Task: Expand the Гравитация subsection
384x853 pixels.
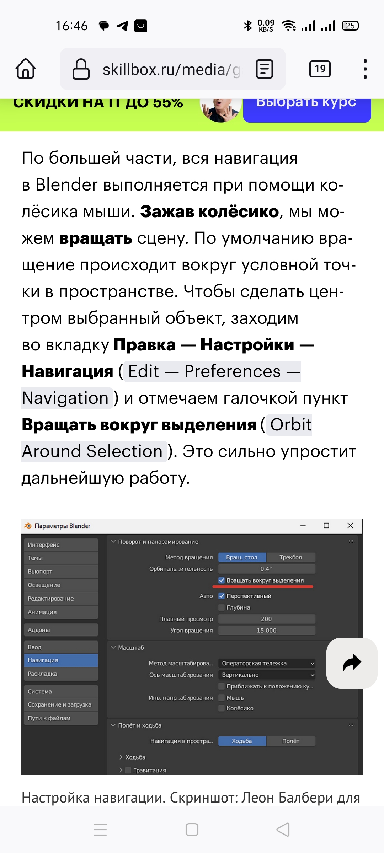Action: click(121, 770)
